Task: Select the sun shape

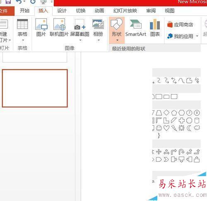Action: [181, 128]
